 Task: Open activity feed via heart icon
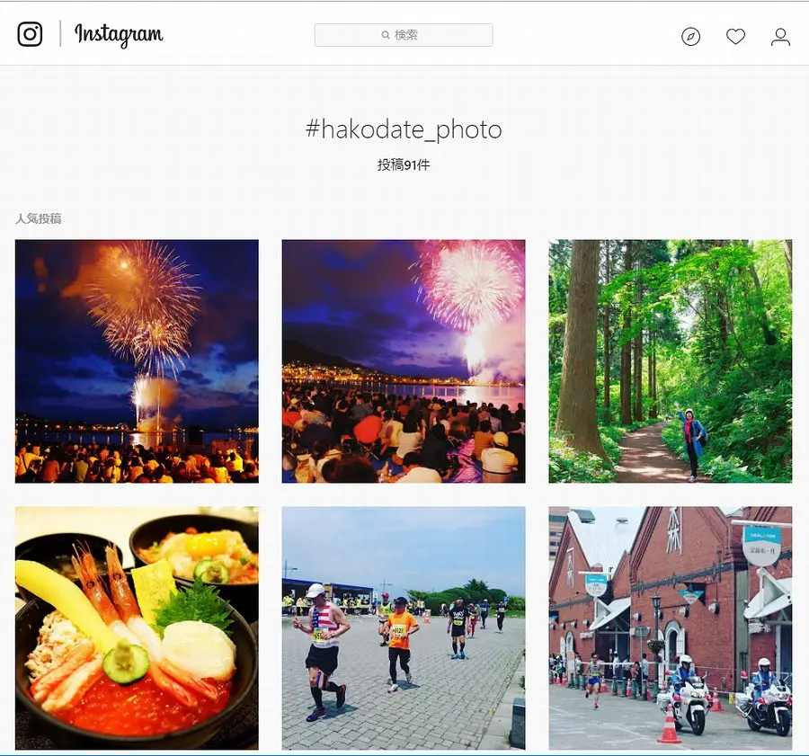coord(735,37)
